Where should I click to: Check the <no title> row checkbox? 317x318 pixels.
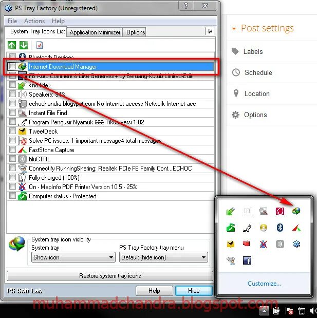12,84
